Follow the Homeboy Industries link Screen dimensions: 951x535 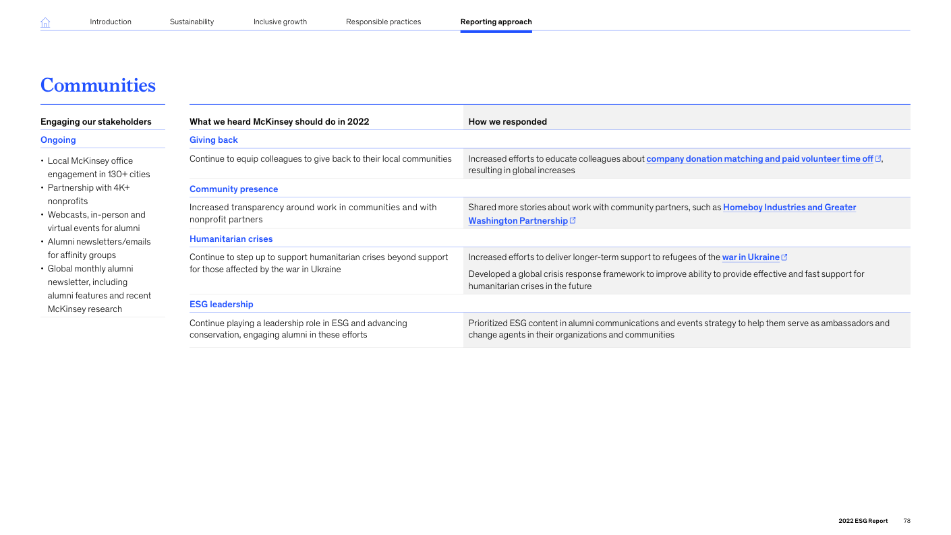788,208
